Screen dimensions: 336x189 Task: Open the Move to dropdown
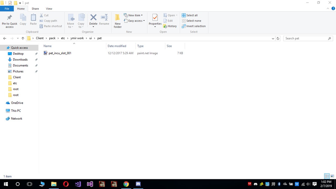pos(71,21)
